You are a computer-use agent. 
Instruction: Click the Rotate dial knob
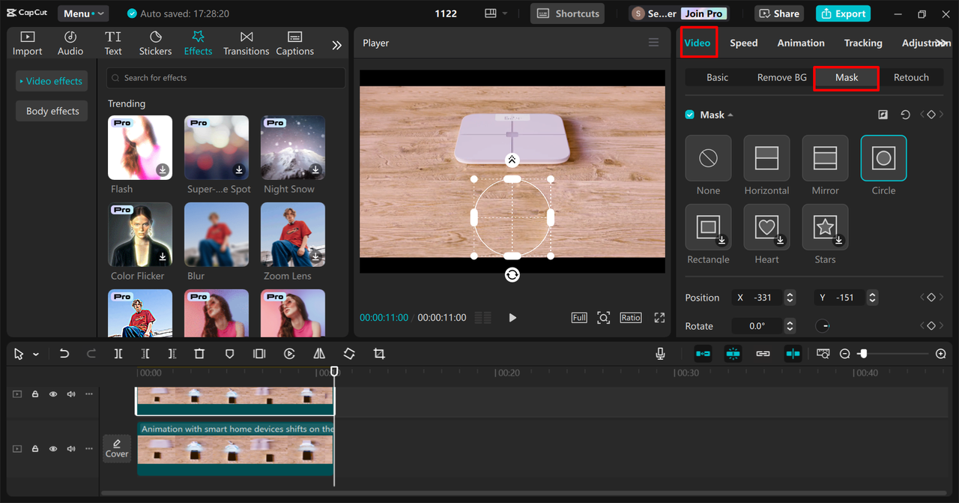point(823,326)
